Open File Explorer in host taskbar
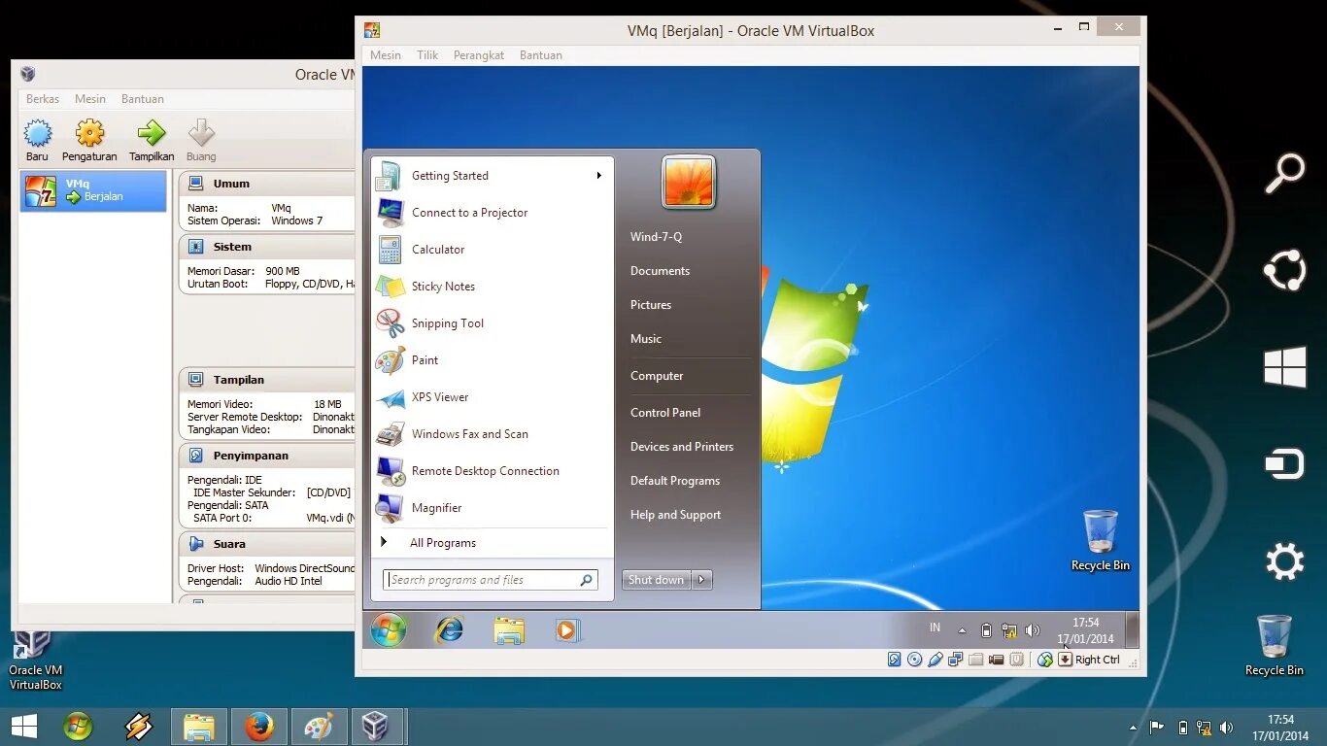The image size is (1327, 746). pos(199,727)
